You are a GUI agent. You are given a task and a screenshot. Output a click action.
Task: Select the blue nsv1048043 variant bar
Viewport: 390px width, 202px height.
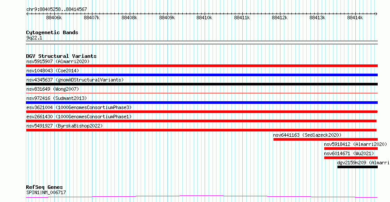[x=202, y=75]
